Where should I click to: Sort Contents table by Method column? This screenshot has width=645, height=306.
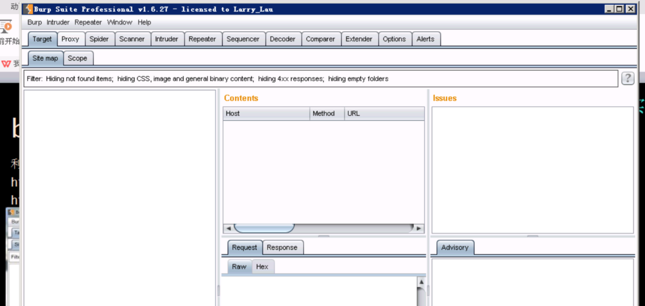[x=327, y=114]
